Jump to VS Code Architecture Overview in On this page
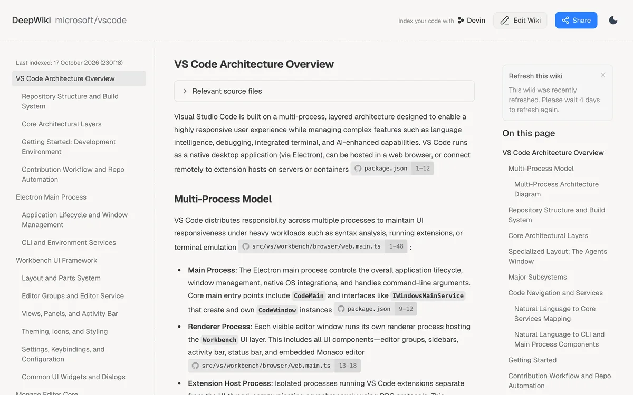The height and width of the screenshot is (395, 633). click(x=553, y=153)
